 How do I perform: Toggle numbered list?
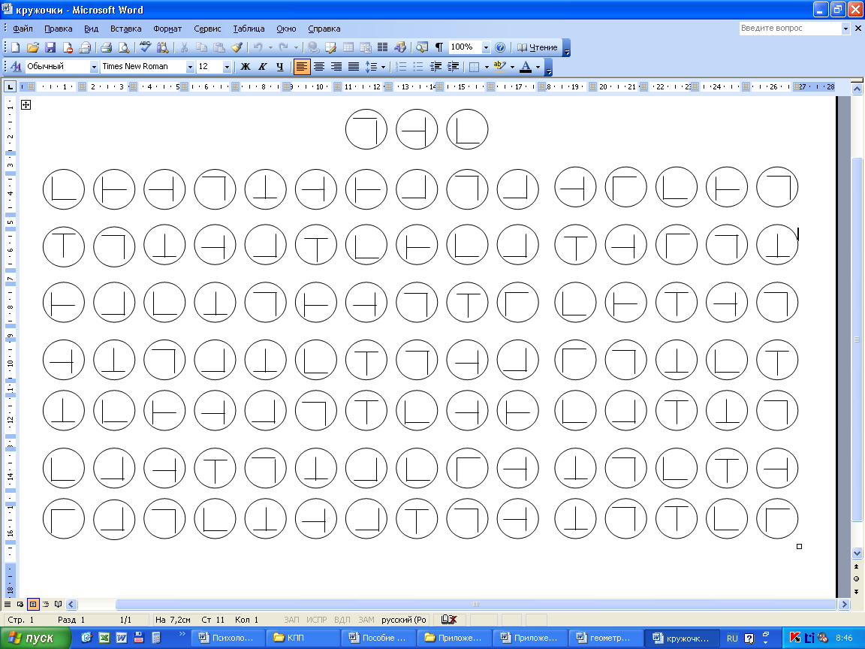401,67
